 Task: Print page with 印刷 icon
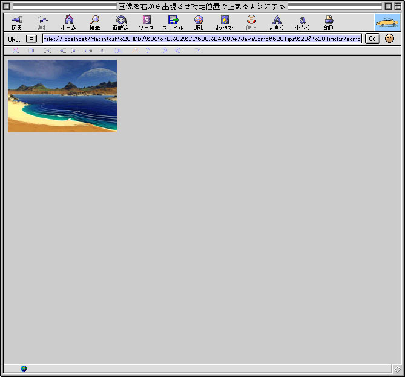(x=329, y=19)
